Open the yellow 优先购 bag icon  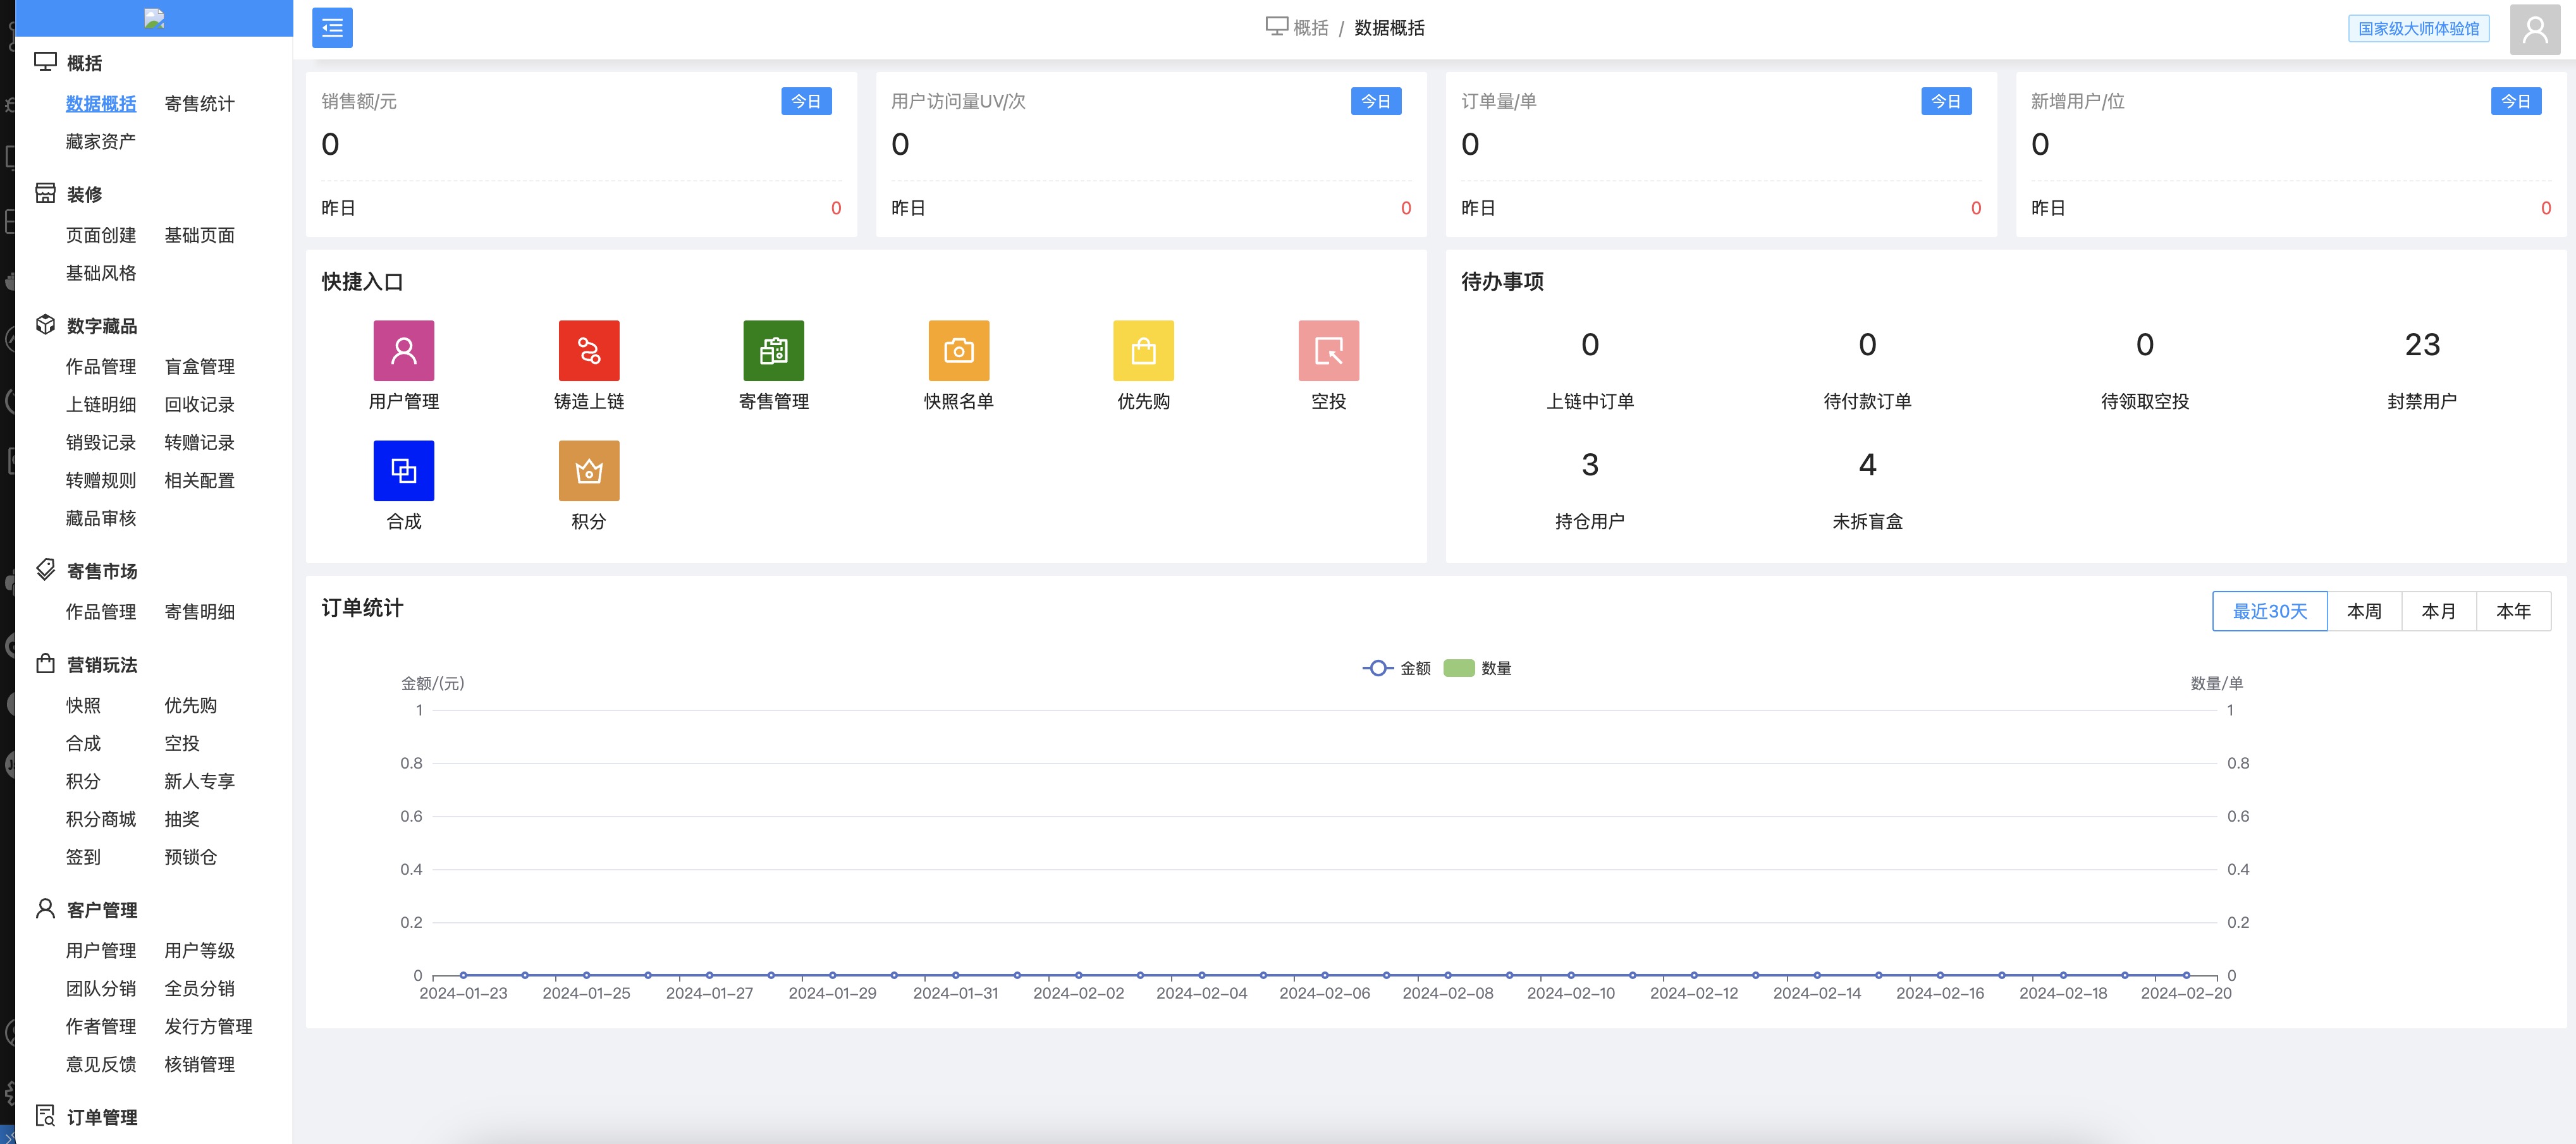(x=1144, y=350)
